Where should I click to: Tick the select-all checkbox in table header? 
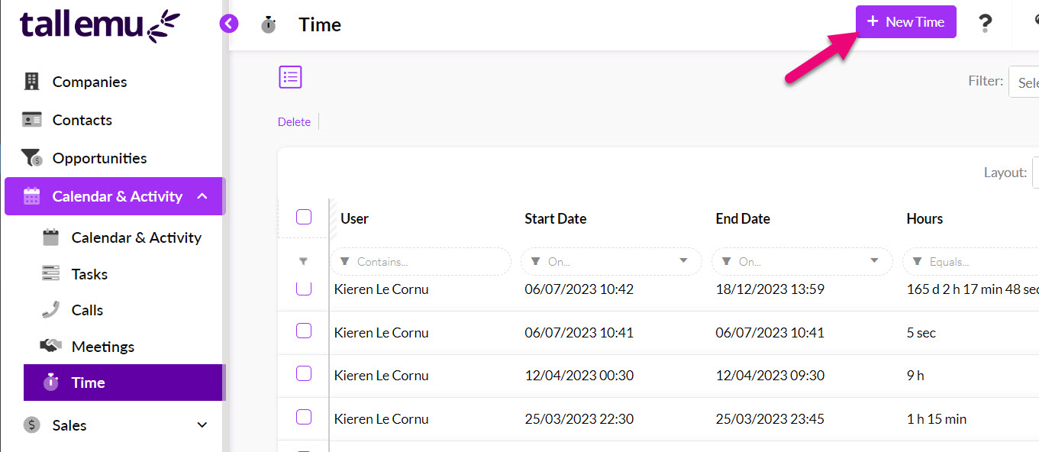tap(304, 218)
